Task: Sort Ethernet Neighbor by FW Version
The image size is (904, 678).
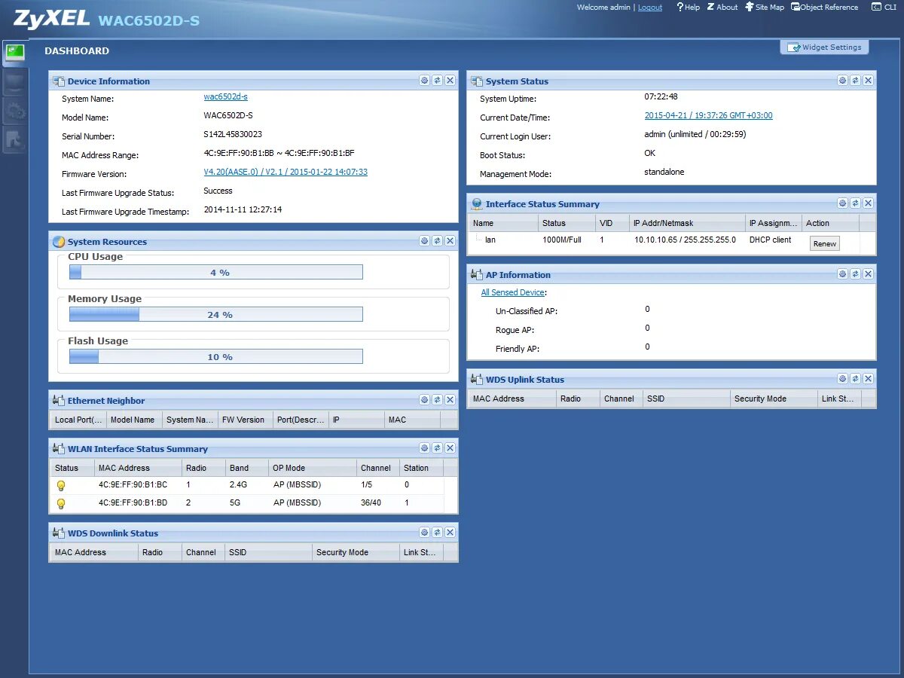Action: point(245,420)
